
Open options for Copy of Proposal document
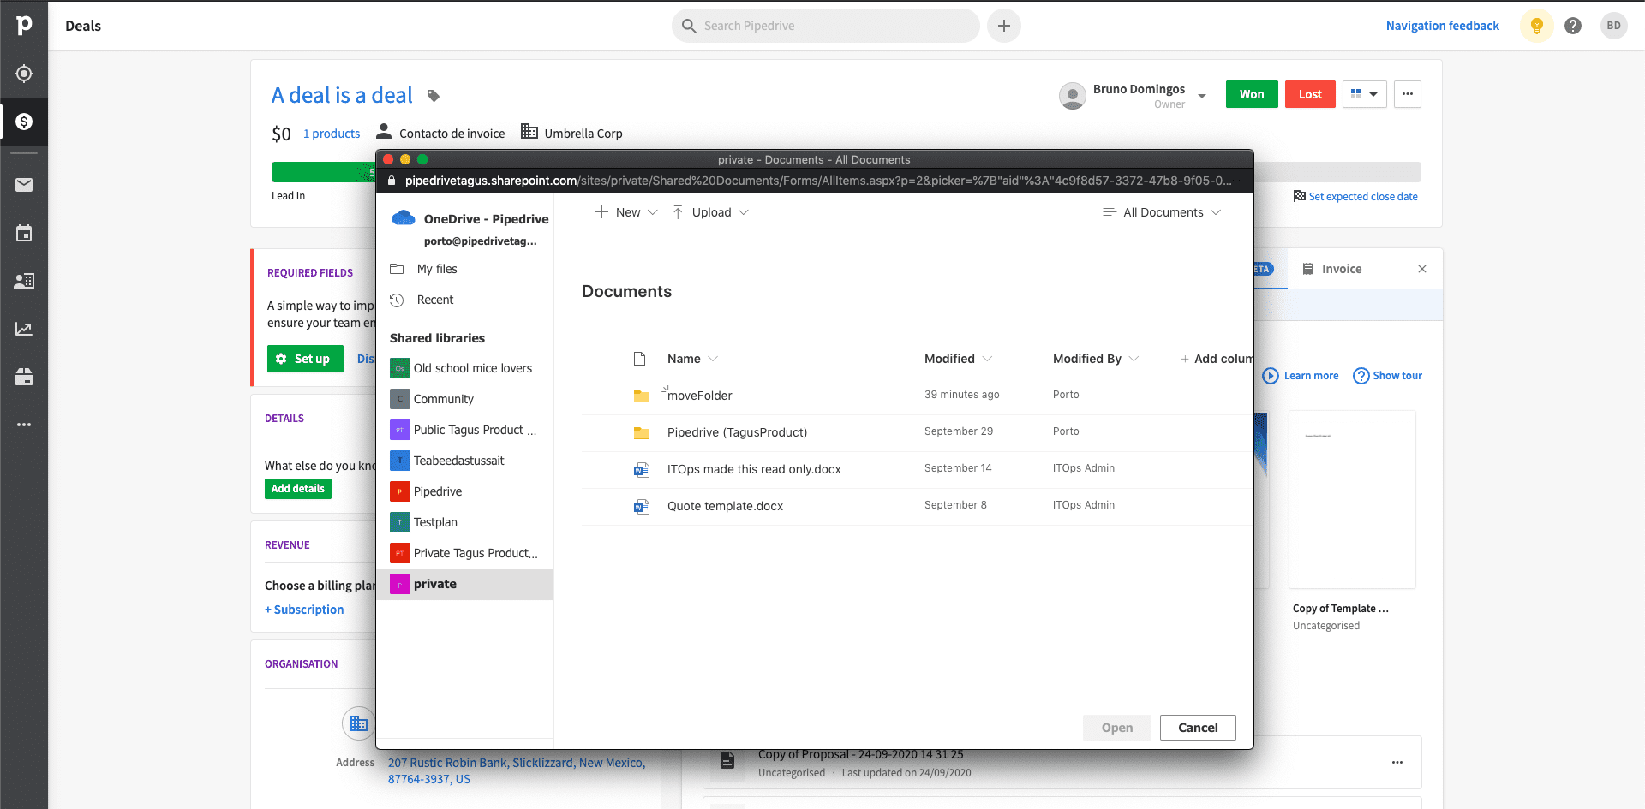pos(1397,762)
